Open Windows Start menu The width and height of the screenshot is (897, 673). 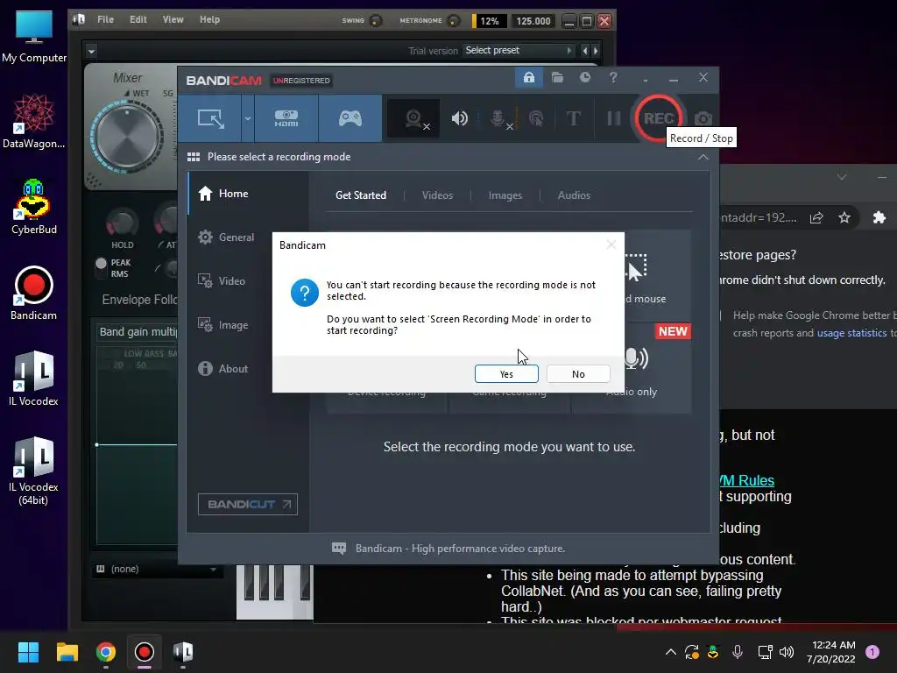[x=28, y=652]
